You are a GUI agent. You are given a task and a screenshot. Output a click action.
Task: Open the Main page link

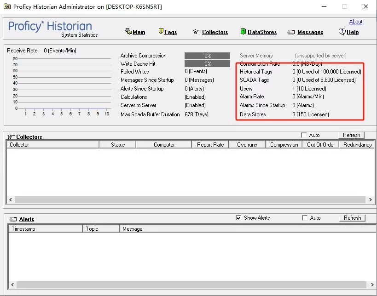(x=139, y=32)
